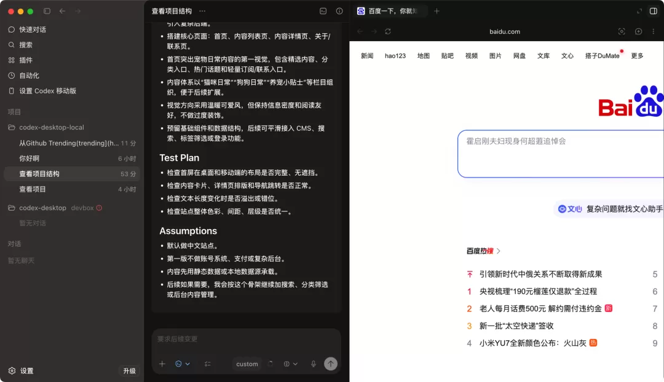Open the 搭子DuMate link

602,56
